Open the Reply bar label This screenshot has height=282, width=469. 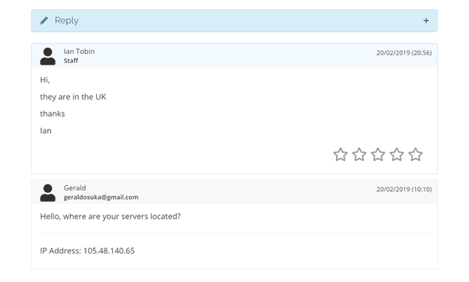point(66,20)
